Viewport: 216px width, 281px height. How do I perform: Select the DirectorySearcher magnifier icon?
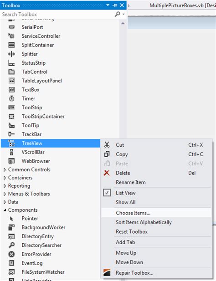pyautogui.click(x=11, y=245)
